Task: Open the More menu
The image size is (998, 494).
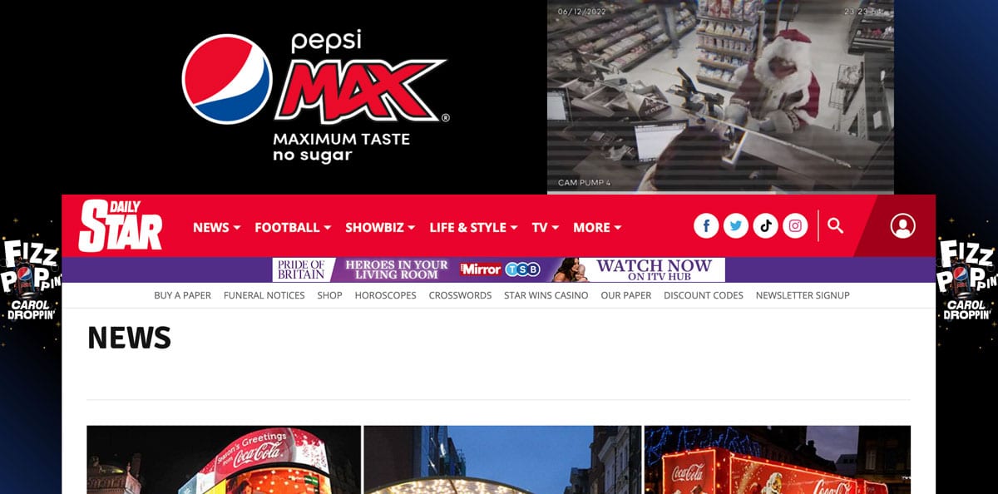Action: (597, 227)
